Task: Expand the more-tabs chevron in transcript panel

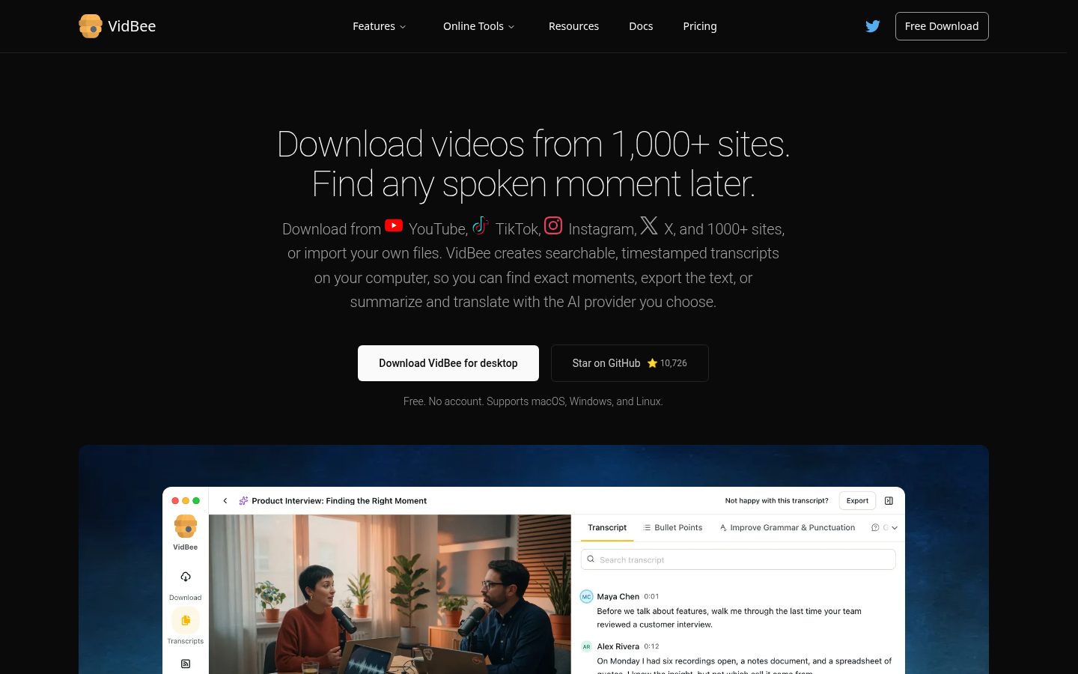Action: point(895,528)
